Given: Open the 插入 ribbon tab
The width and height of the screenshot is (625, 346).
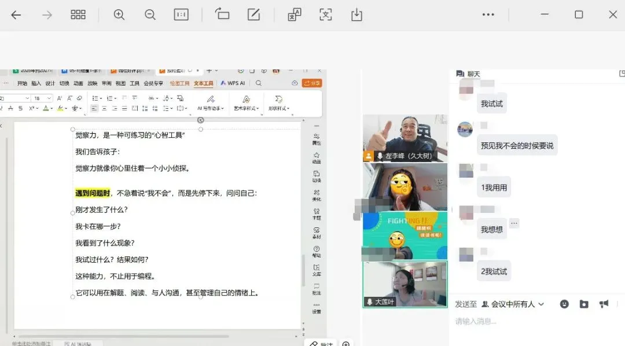Looking at the screenshot, I should [x=36, y=83].
